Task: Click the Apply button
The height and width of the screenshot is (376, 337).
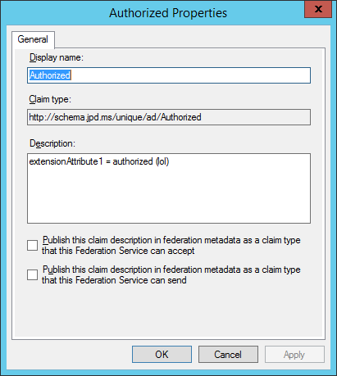Action: coord(294,355)
